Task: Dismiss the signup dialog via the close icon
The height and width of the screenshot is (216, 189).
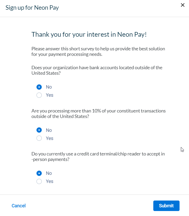Action: click(182, 5)
